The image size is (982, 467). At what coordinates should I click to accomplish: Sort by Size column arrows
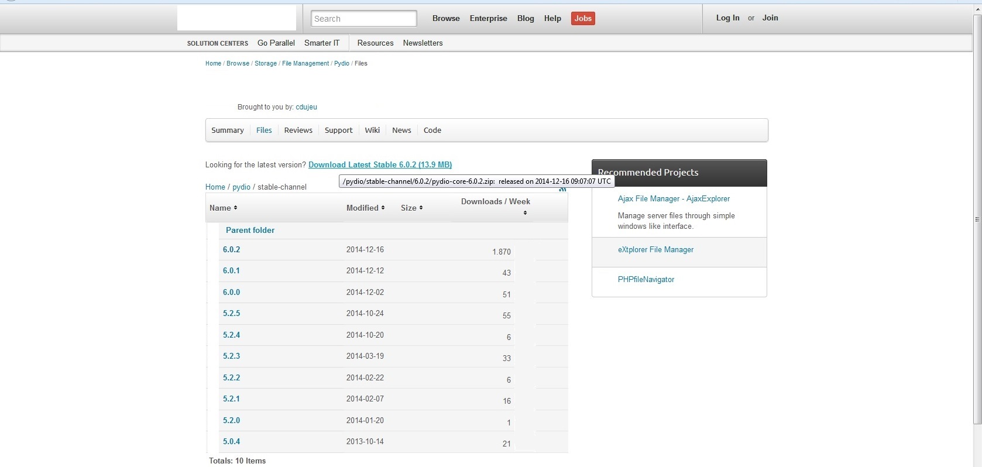[421, 208]
